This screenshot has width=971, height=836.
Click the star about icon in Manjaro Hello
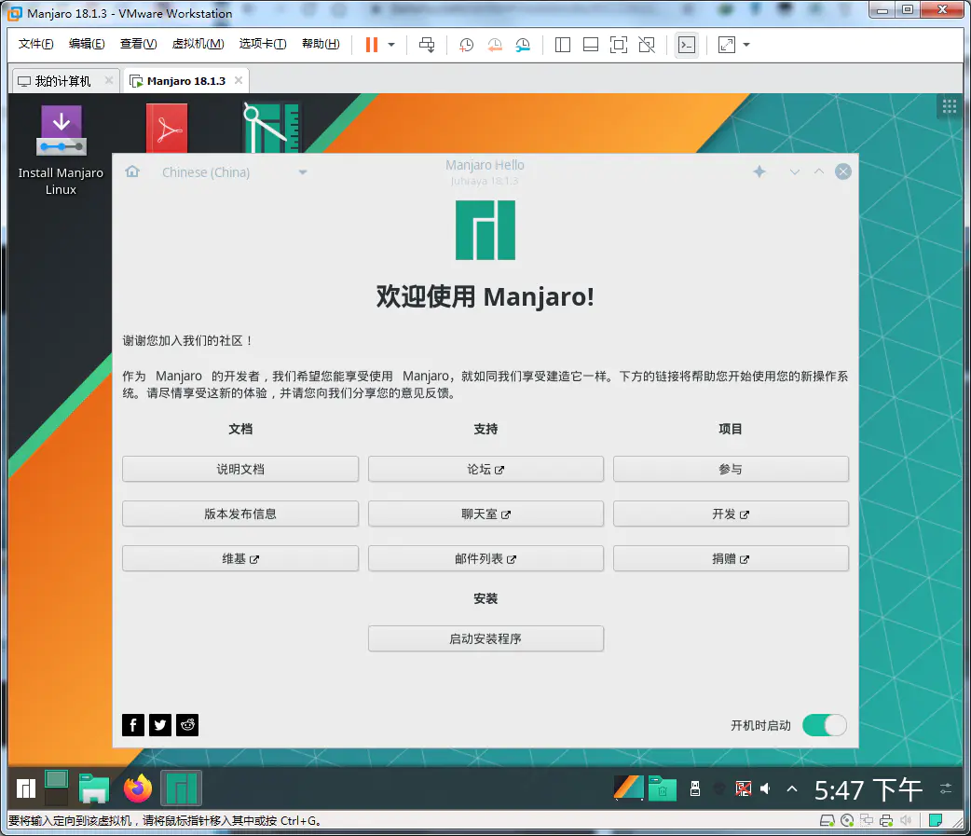(x=759, y=171)
